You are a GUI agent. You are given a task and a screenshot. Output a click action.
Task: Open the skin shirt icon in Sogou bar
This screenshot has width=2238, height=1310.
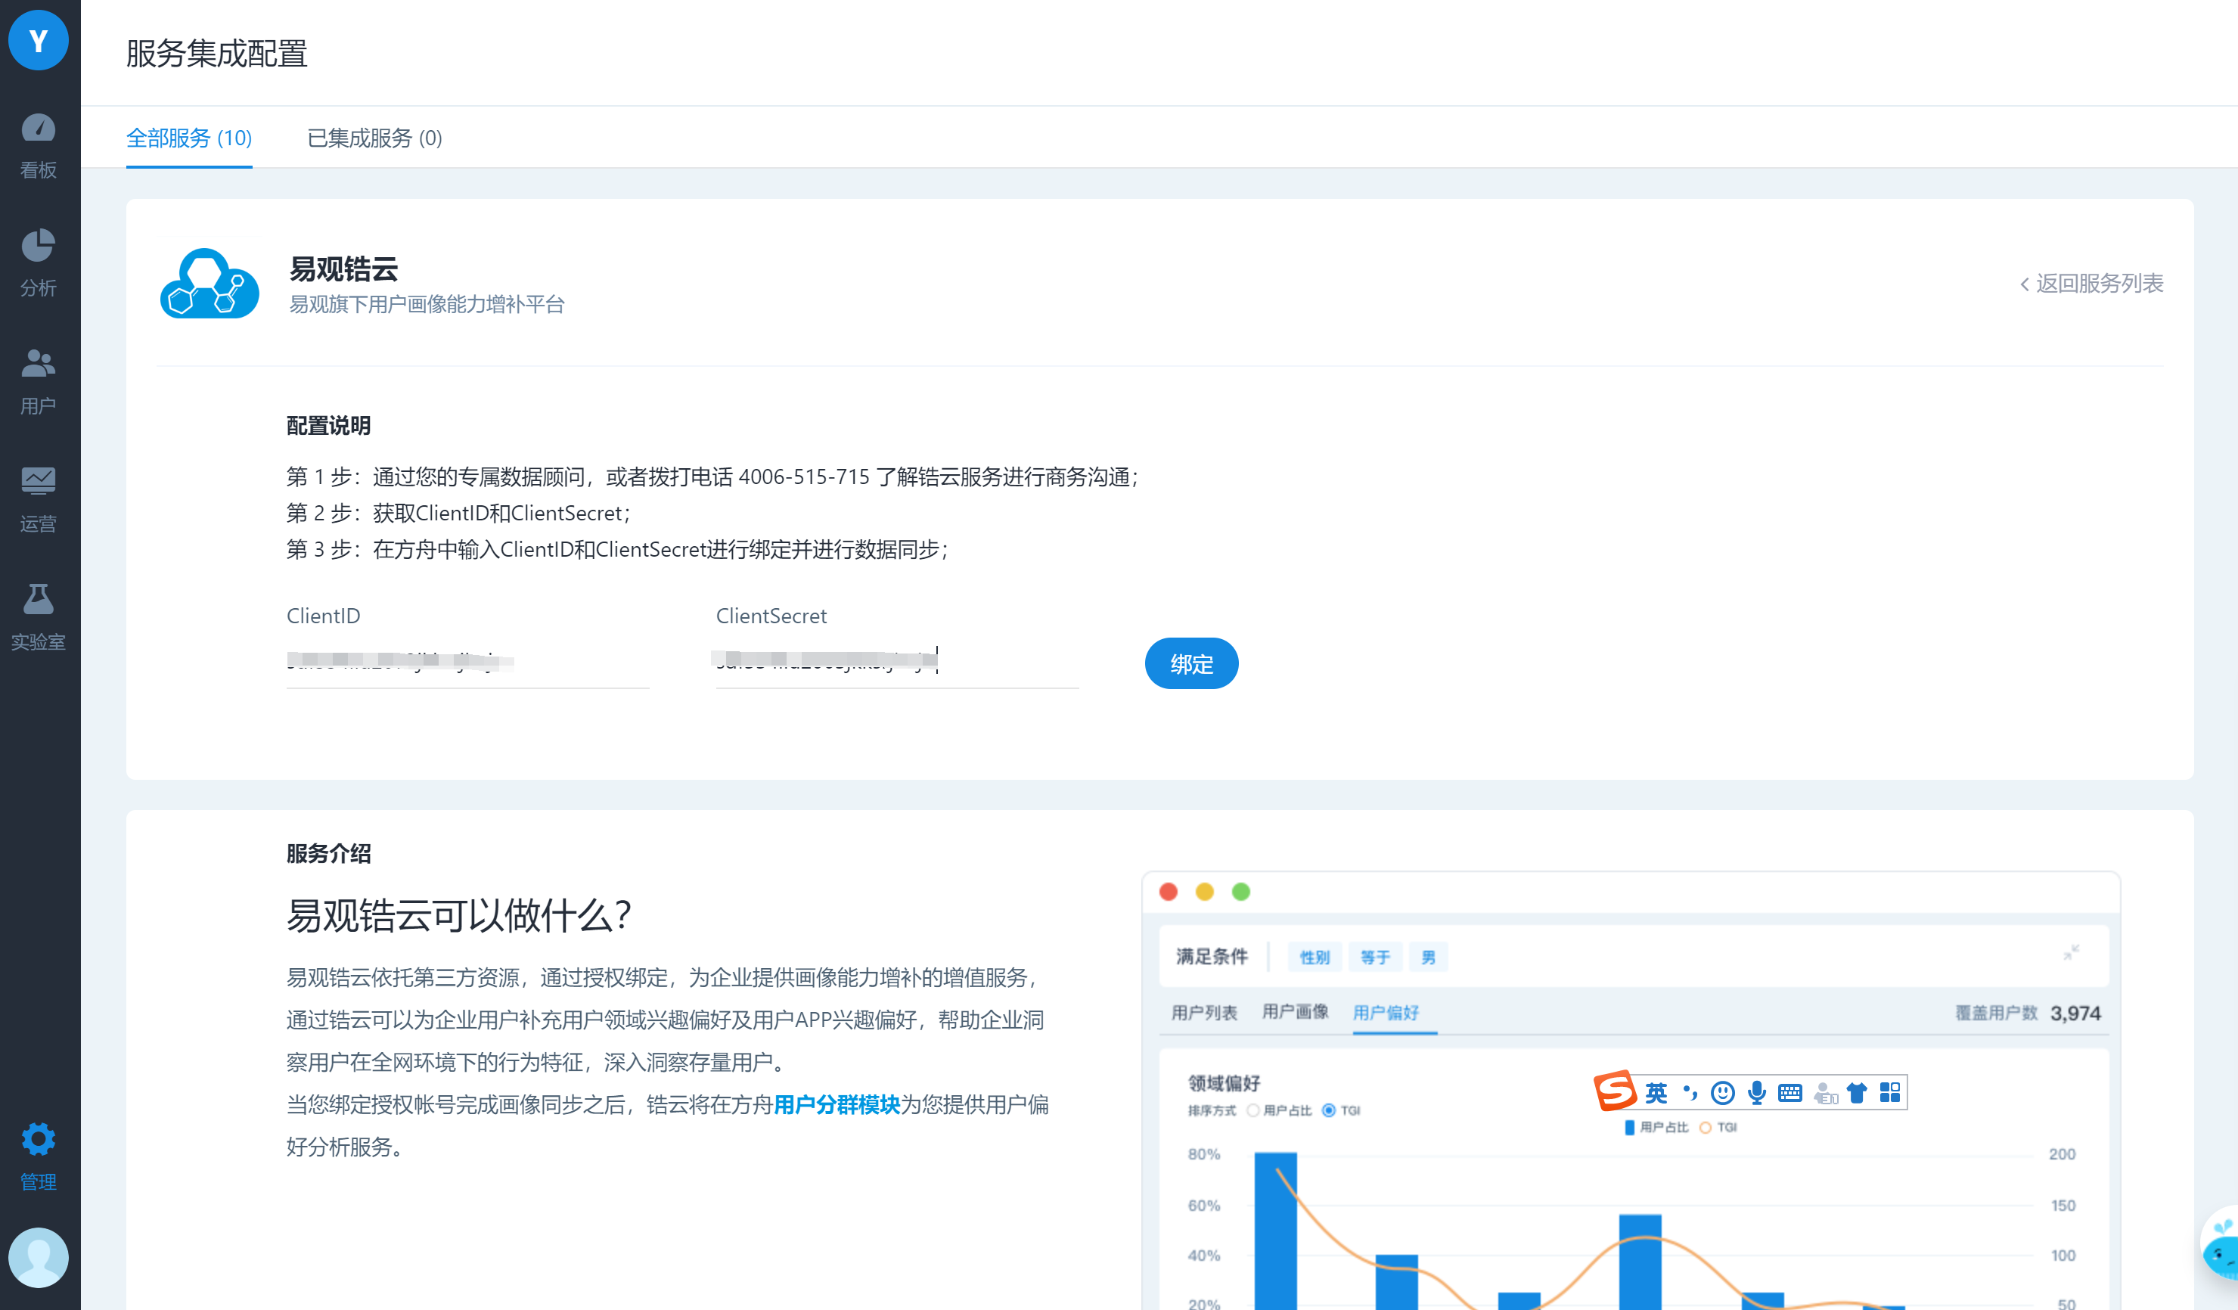(1857, 1092)
